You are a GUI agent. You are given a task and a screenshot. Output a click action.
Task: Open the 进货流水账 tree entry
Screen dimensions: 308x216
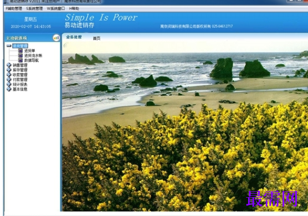pyautogui.click(x=33, y=55)
